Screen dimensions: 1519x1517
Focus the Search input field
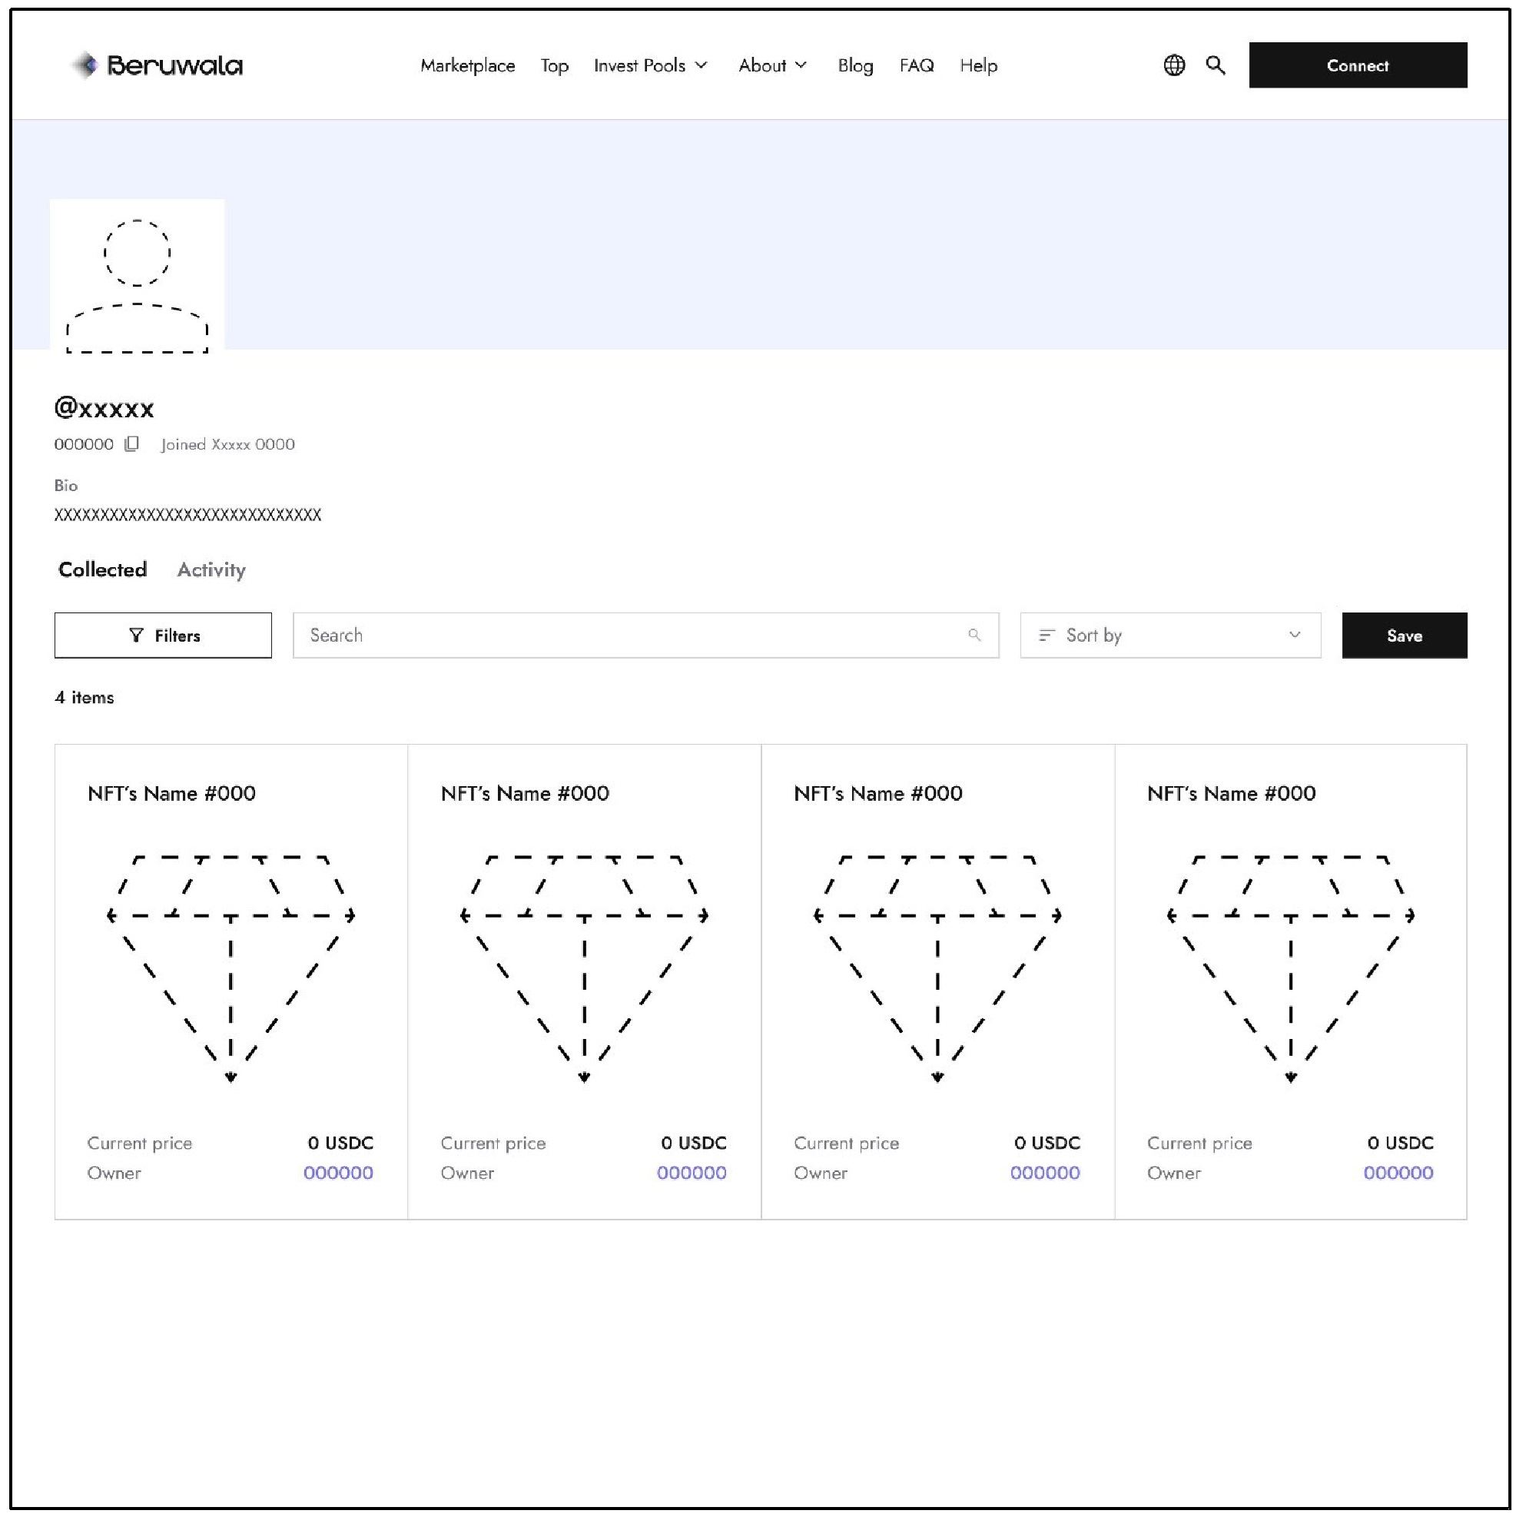click(x=645, y=635)
